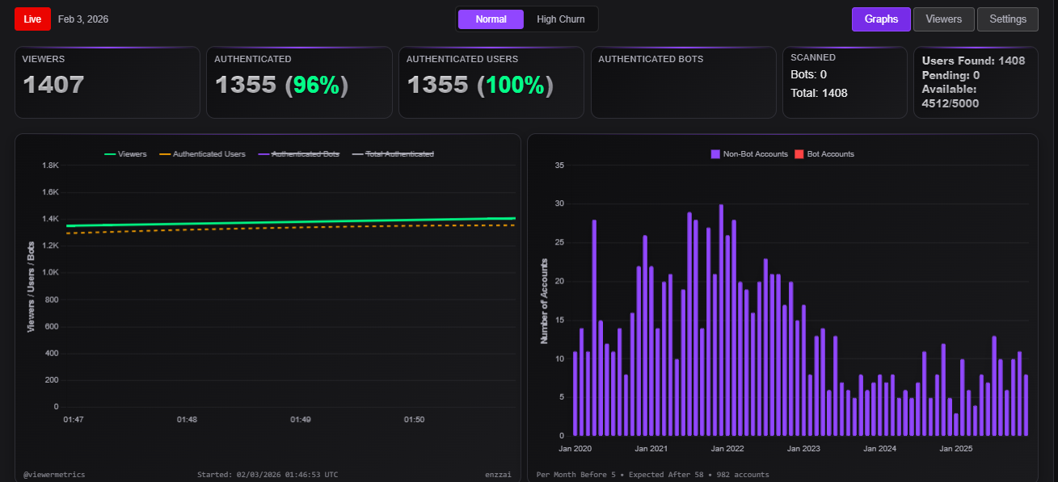The width and height of the screenshot is (1058, 482).
Task: Click the Started timestamp under line chart
Action: coord(268,475)
